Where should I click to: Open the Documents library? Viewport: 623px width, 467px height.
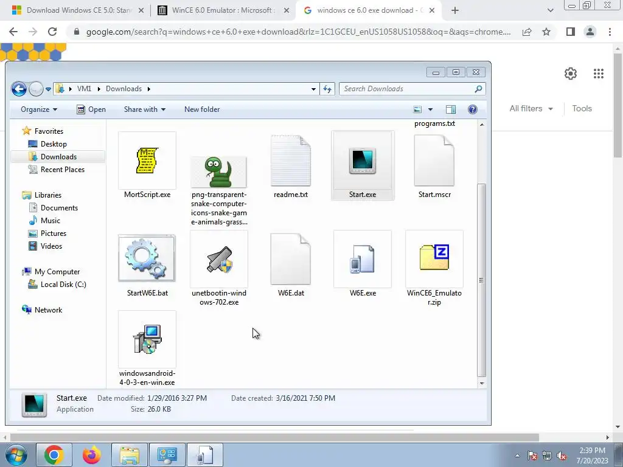pos(59,208)
